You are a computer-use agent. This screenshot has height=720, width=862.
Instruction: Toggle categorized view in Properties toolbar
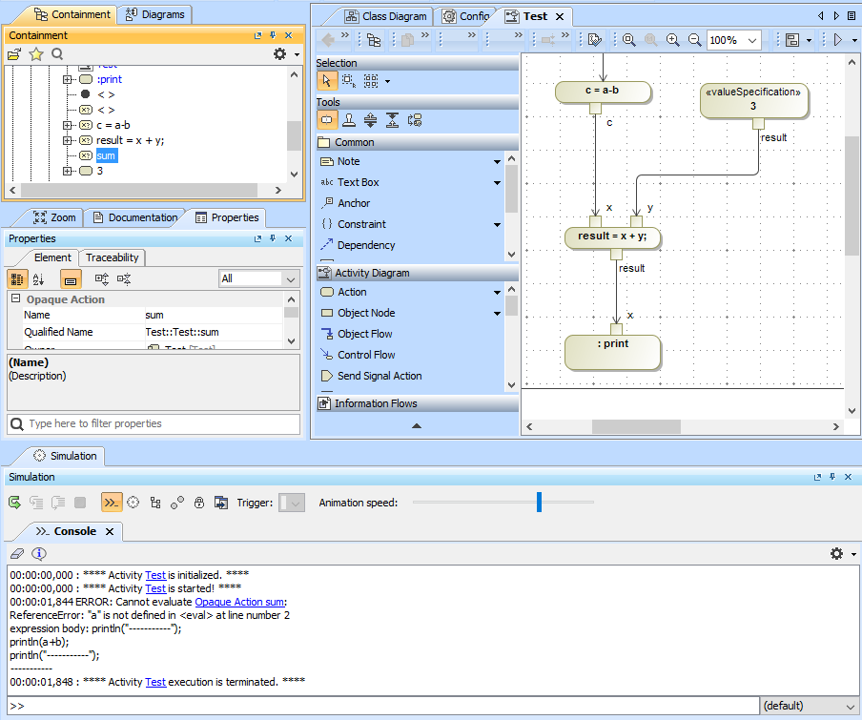coord(17,278)
